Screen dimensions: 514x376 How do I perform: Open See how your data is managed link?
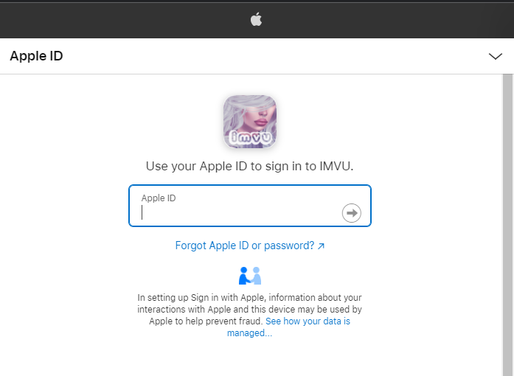click(x=288, y=327)
